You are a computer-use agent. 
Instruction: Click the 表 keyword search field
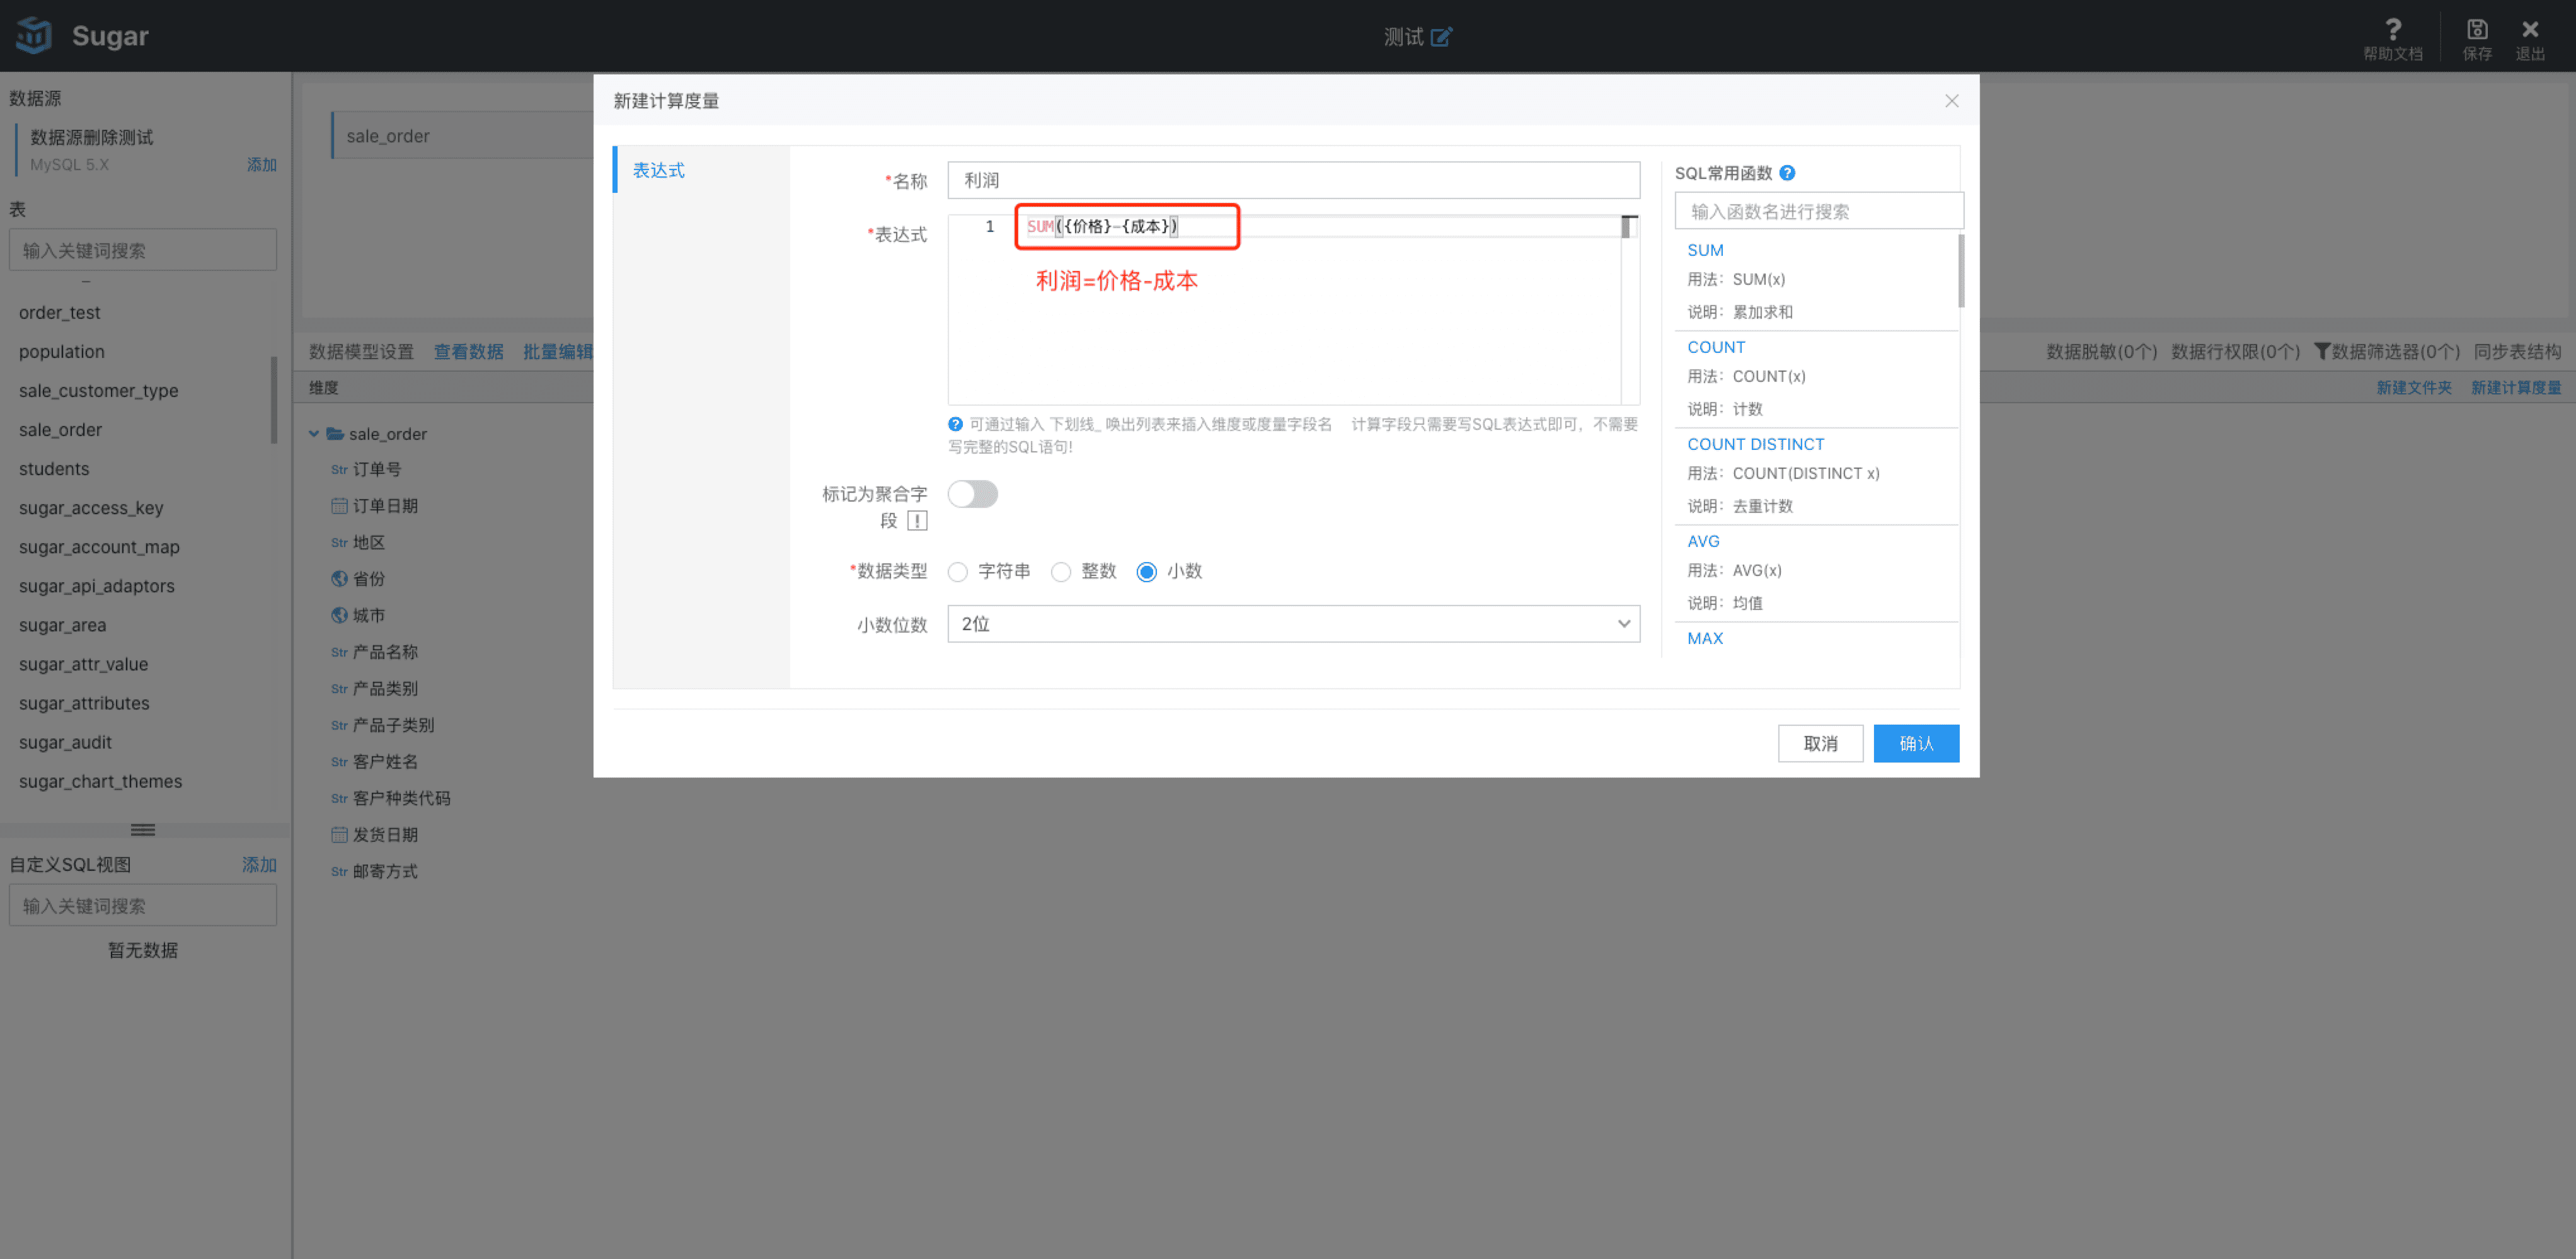143,250
